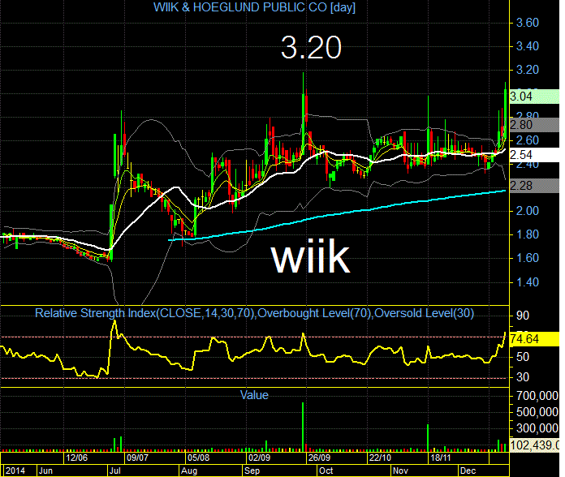Click the Relative Strength Index indicator title

254,313
